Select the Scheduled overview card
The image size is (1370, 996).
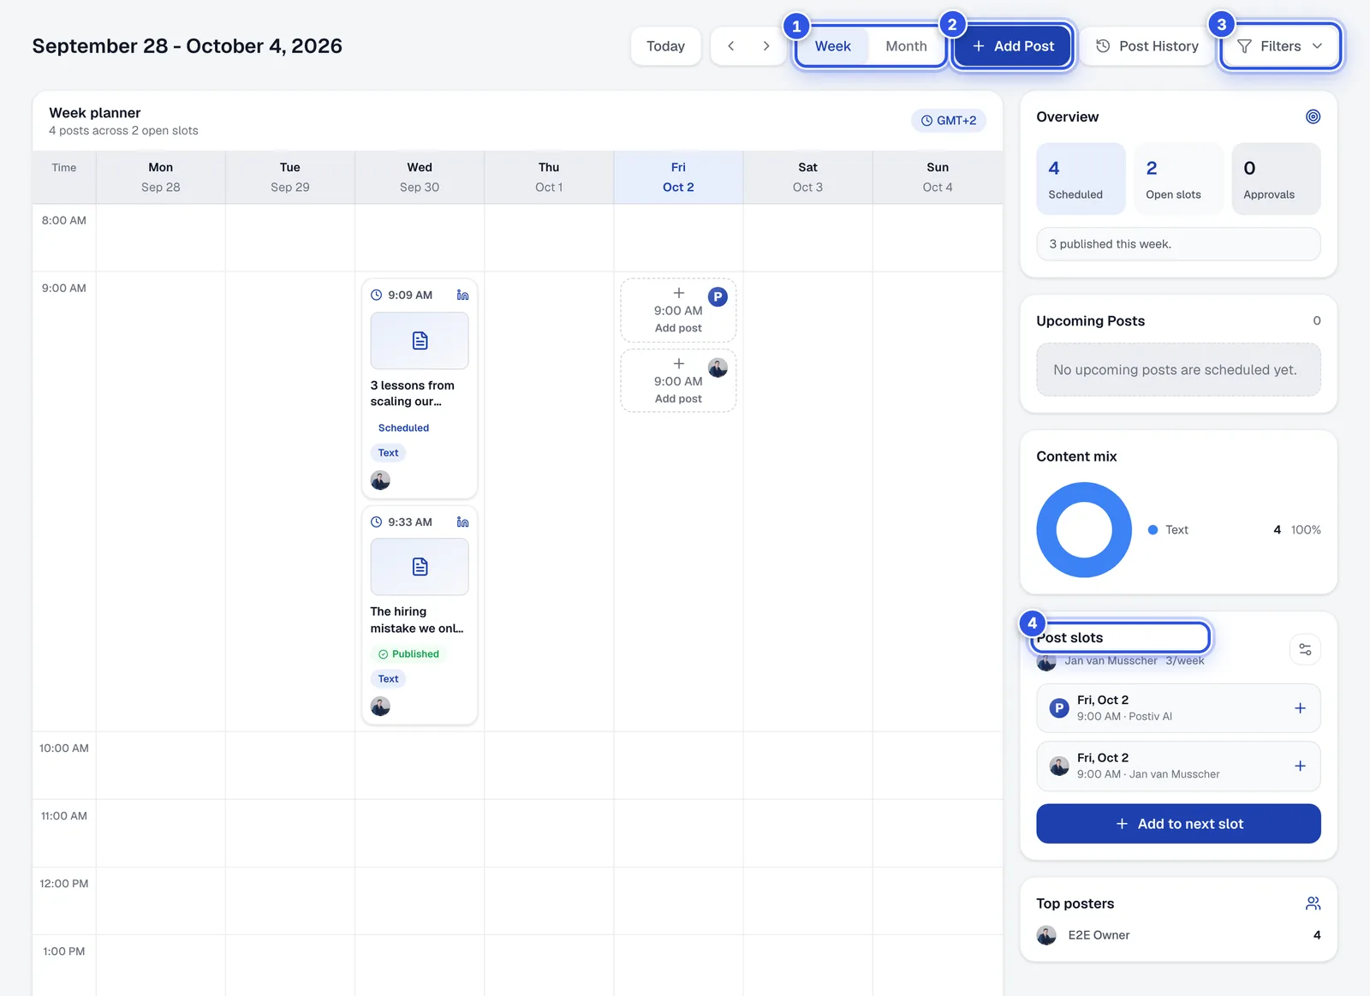1081,179
